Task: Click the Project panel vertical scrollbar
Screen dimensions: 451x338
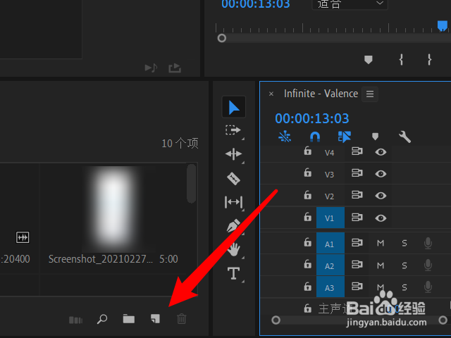Action: [x=191, y=184]
